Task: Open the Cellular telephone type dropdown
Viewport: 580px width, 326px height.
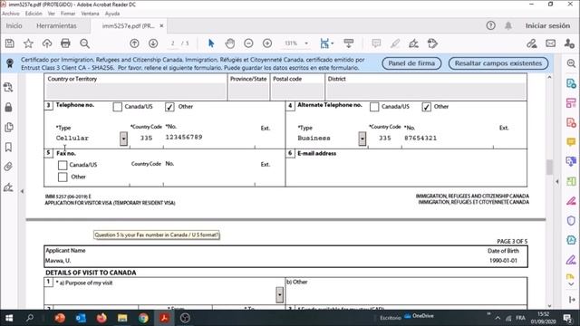Action: [123, 139]
